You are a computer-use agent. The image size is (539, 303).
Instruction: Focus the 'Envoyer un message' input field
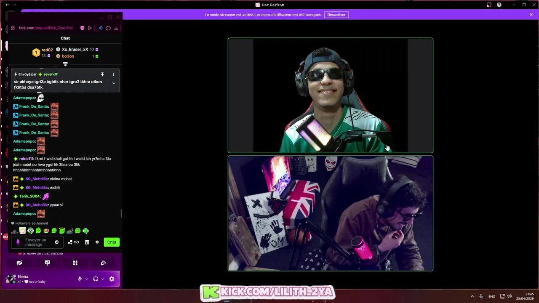[x=37, y=242]
